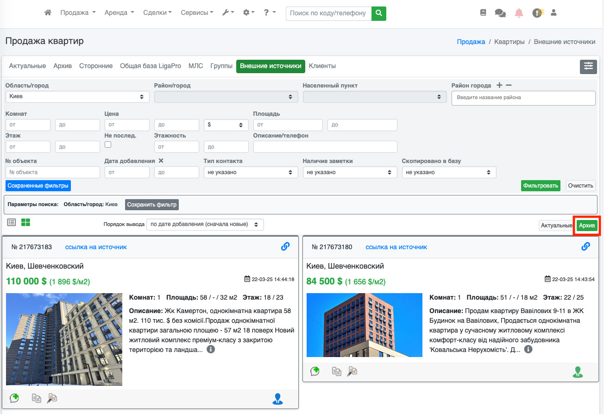Open the 'Тип контакта' dropdown
Viewport: 604px width, 414px height.
coord(251,172)
